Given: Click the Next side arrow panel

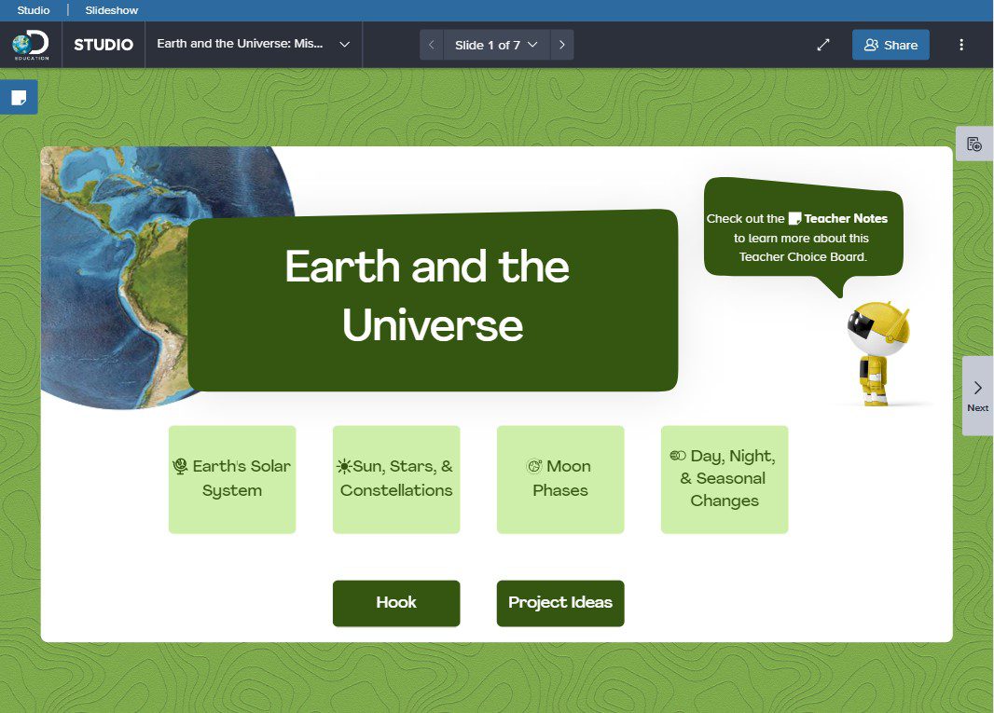Looking at the screenshot, I should 977,395.
